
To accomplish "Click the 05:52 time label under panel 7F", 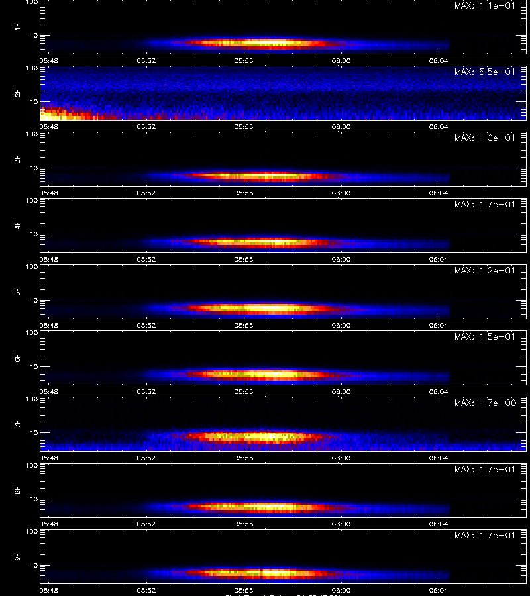I will pyautogui.click(x=146, y=458).
